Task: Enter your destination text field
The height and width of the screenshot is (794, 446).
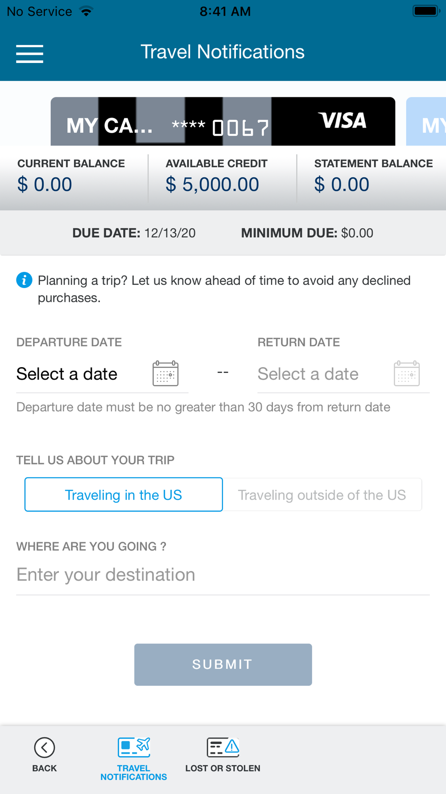Action: coord(223,575)
